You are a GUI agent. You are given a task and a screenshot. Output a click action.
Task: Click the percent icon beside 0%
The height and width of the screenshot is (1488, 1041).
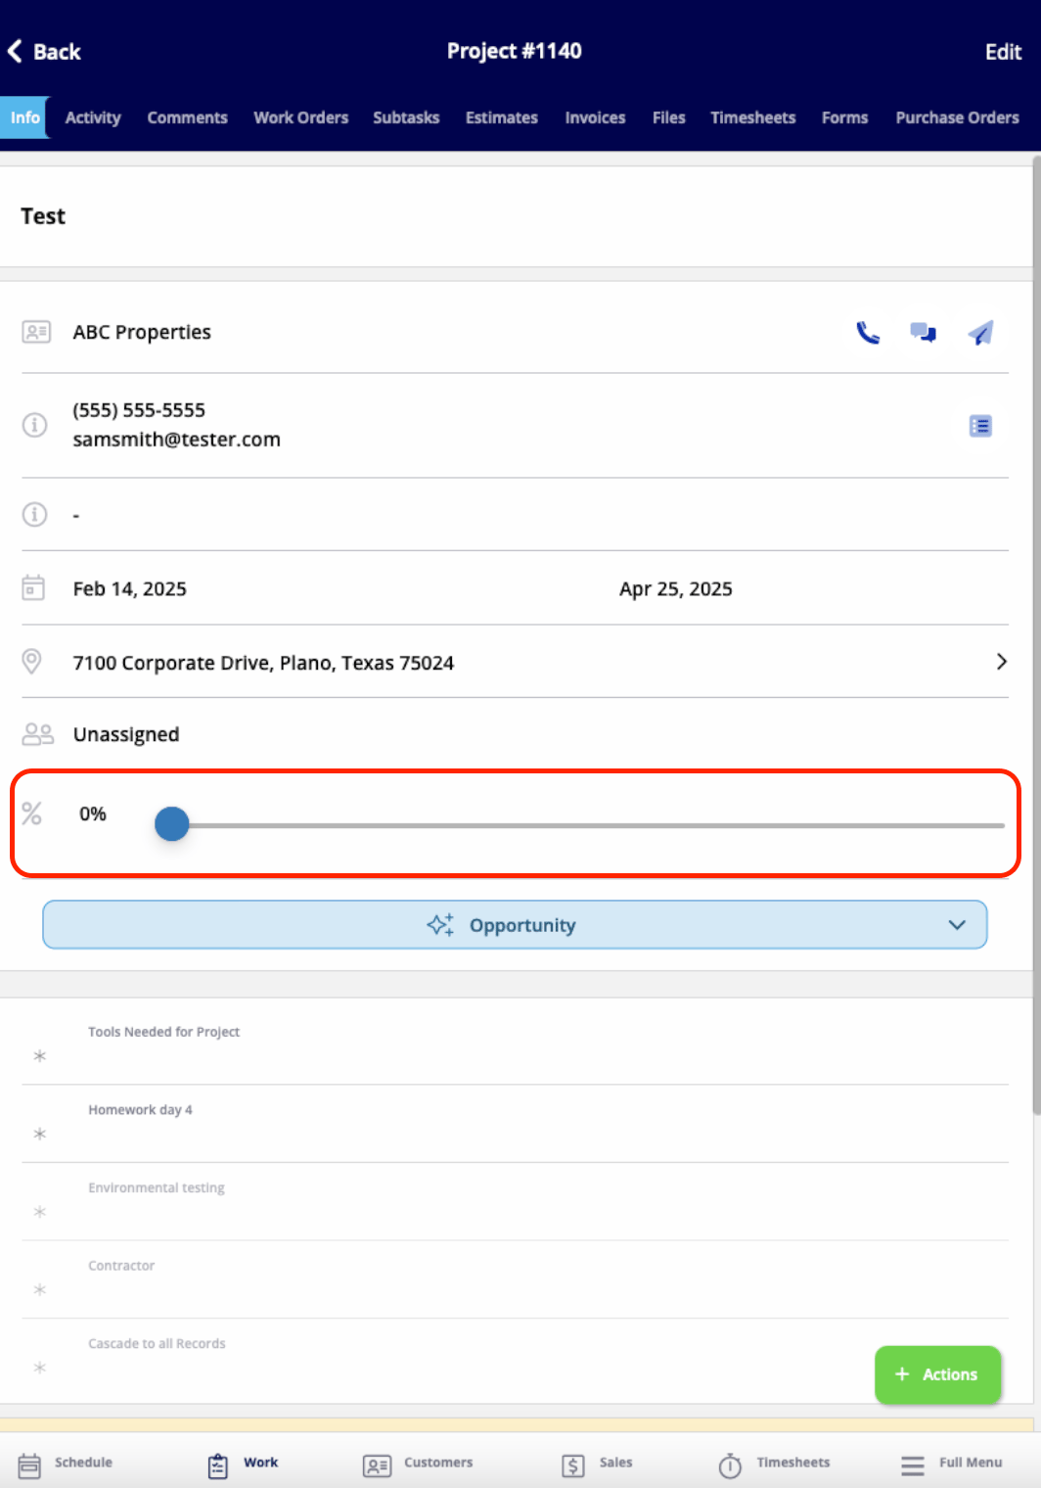31,814
